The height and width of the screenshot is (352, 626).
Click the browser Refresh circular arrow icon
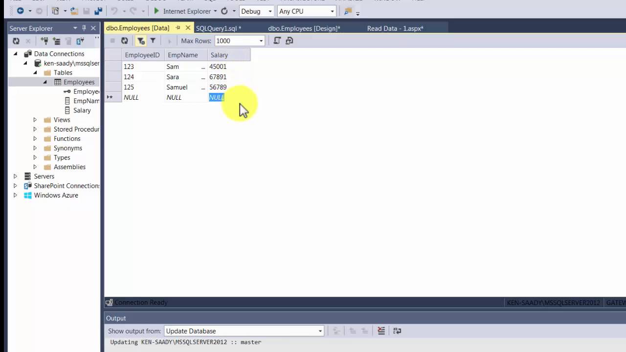pyautogui.click(x=224, y=11)
